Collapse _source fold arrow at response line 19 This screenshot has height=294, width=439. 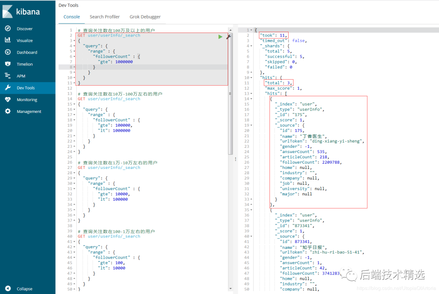251,125
